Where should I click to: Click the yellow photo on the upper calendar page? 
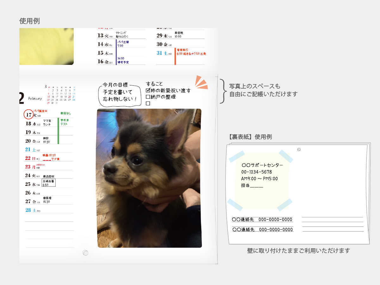pyautogui.click(x=47, y=46)
